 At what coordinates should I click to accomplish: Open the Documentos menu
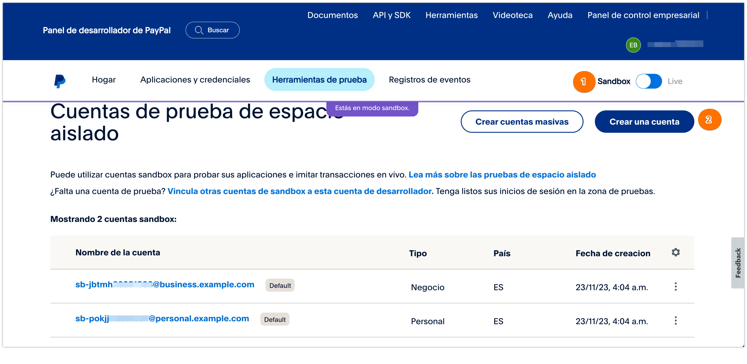click(332, 15)
